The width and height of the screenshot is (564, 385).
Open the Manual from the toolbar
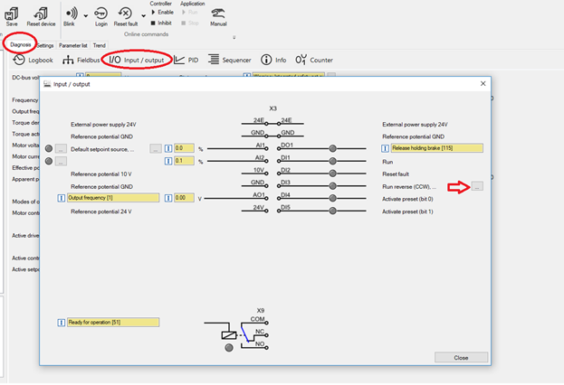coord(218,14)
